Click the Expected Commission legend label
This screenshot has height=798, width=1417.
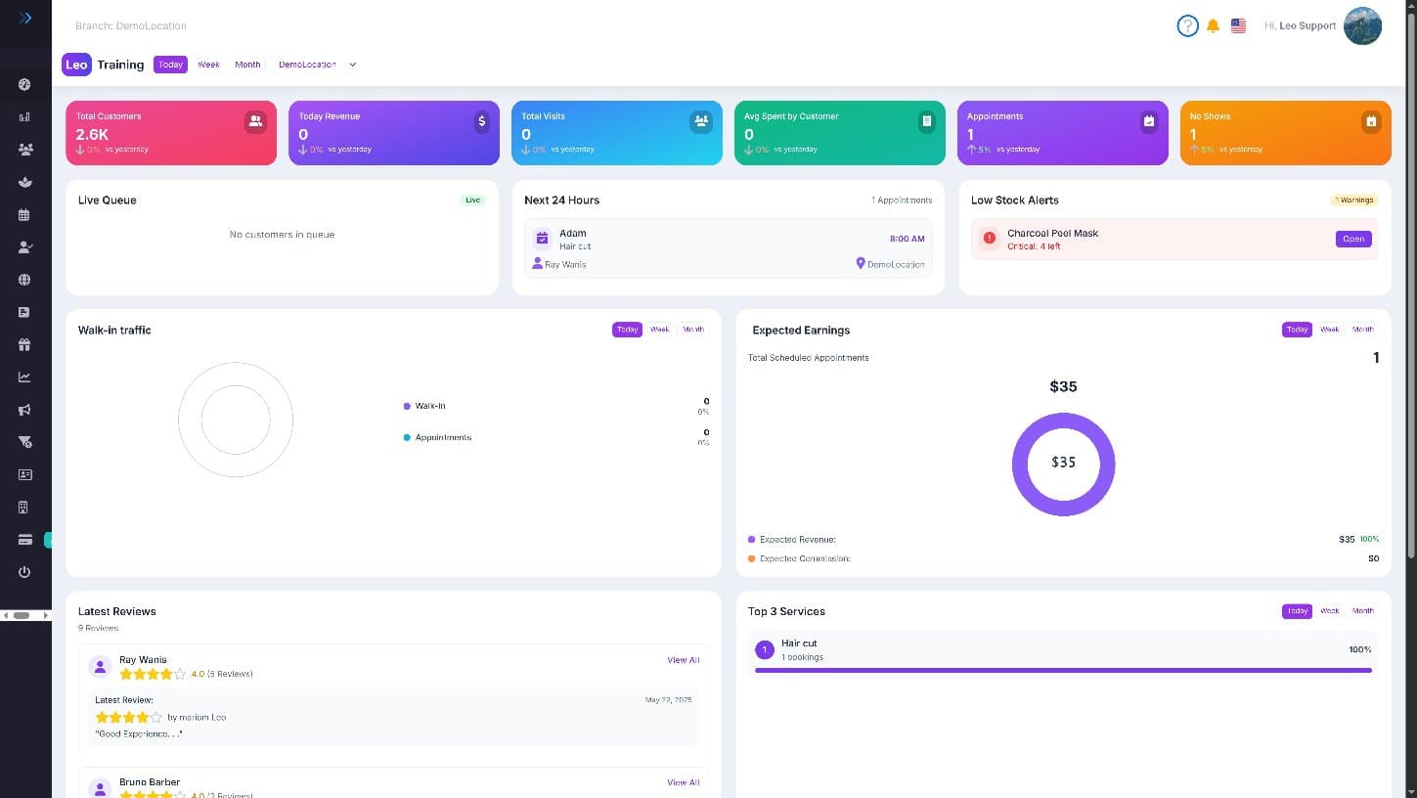pyautogui.click(x=805, y=558)
